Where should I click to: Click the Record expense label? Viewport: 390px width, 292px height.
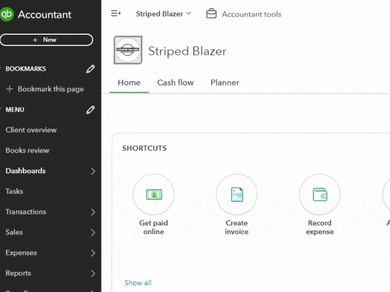click(320, 227)
